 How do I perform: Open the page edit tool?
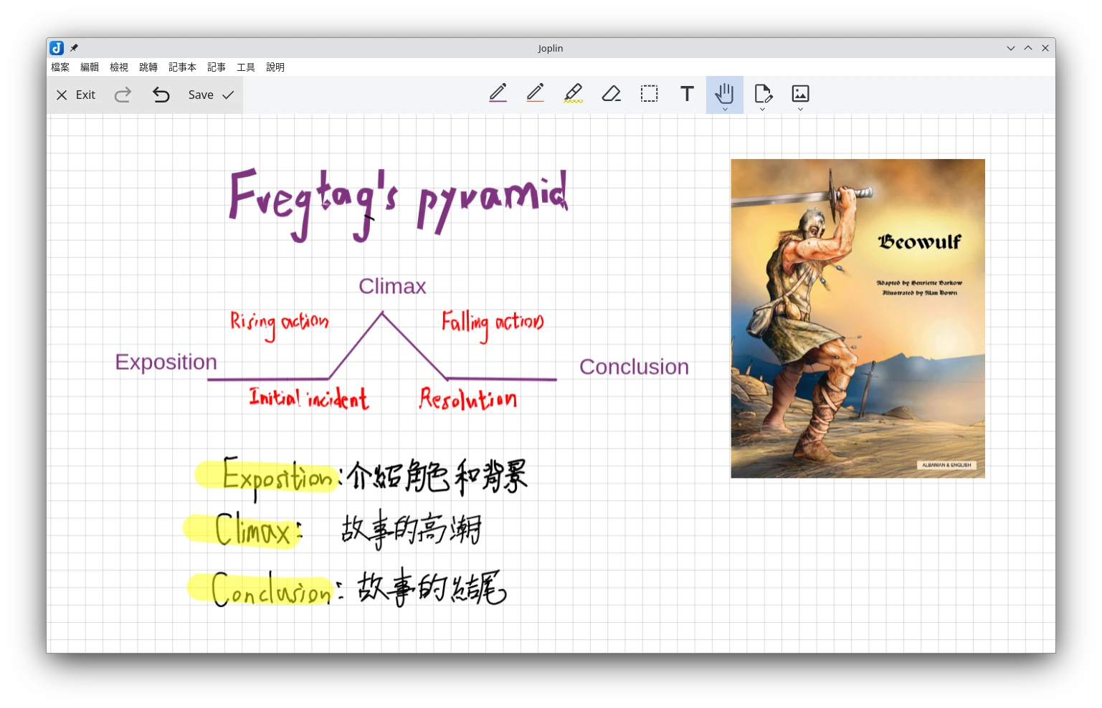pos(763,92)
